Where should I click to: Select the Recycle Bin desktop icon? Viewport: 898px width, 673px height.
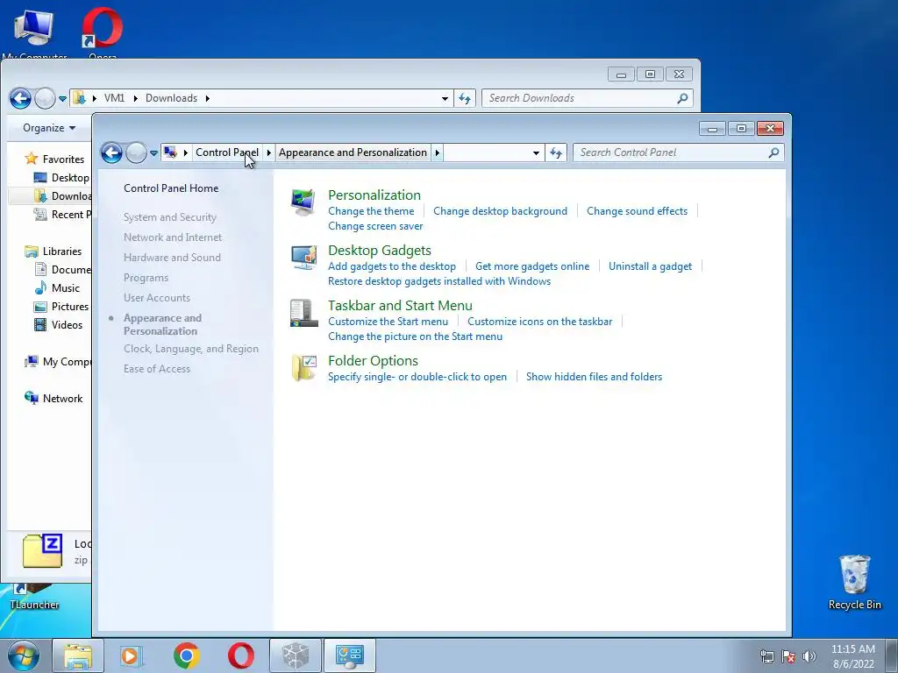point(854,582)
